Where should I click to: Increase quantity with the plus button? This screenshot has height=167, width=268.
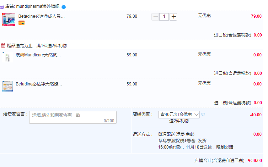[x=173, y=17]
